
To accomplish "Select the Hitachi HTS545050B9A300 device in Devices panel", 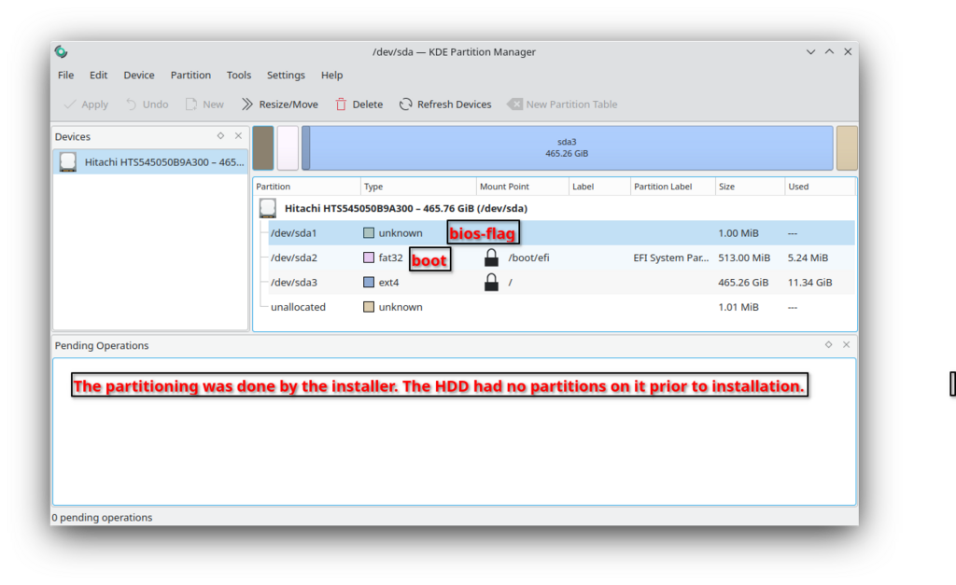I will click(x=150, y=162).
